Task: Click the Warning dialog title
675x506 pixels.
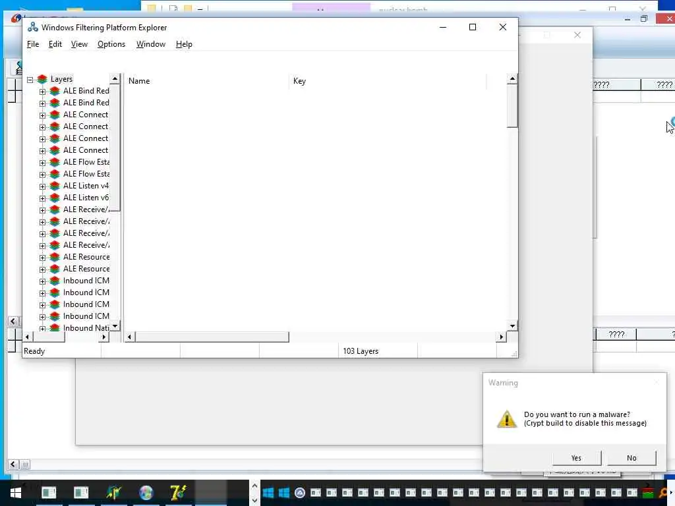Action: pos(503,383)
